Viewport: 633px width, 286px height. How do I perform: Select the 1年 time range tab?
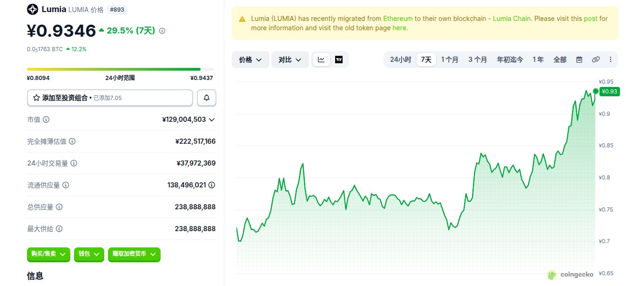click(x=538, y=60)
